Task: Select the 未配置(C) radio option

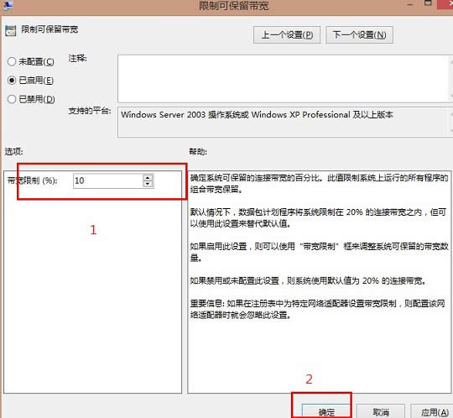Action: (x=31, y=61)
